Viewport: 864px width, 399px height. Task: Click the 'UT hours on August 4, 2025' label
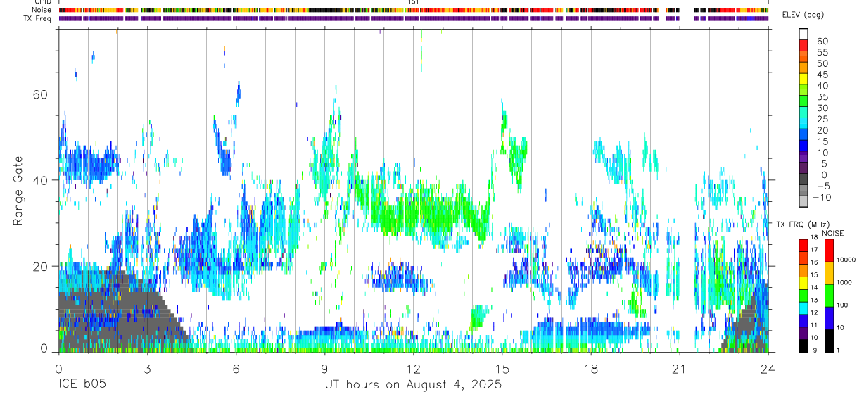click(x=413, y=384)
